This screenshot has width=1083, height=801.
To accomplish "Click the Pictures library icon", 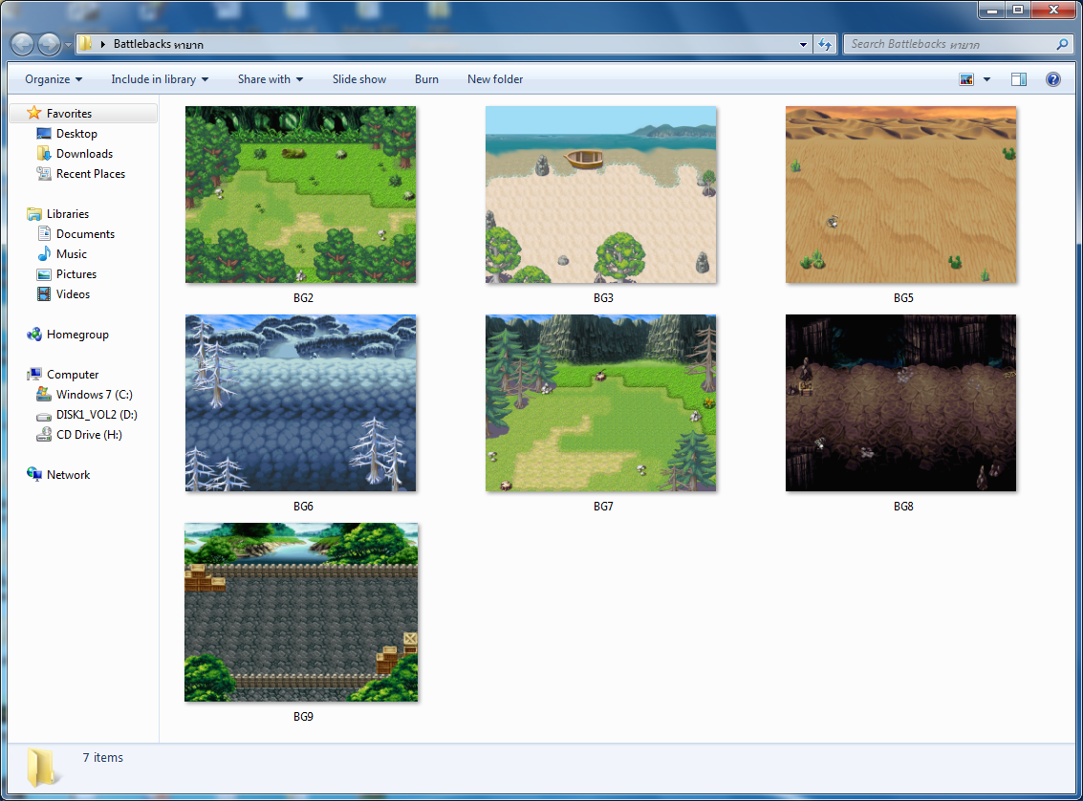I will click(x=44, y=274).
